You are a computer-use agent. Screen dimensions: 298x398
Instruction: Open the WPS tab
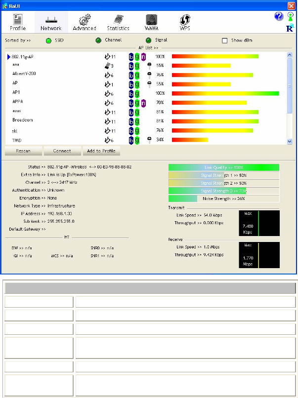click(x=185, y=22)
